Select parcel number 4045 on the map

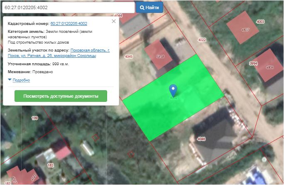pos(129,57)
